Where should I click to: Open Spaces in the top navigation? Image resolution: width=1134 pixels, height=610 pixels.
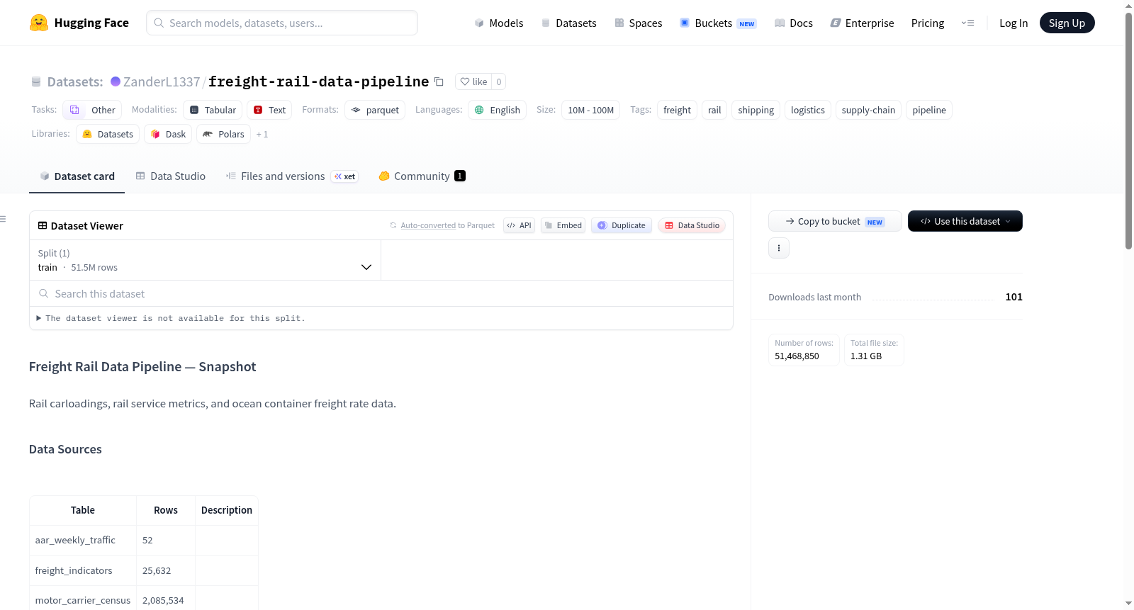(638, 23)
